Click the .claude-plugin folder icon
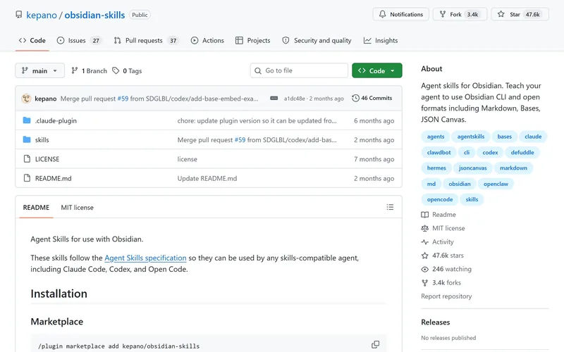This screenshot has width=564, height=352. 27,120
